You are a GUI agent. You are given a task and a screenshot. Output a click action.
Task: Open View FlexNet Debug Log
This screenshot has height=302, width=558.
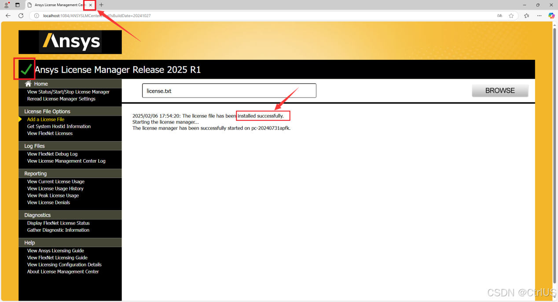pyautogui.click(x=52, y=154)
